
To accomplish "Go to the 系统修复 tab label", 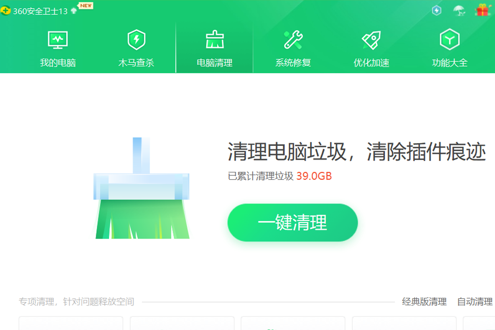I will coord(293,63).
